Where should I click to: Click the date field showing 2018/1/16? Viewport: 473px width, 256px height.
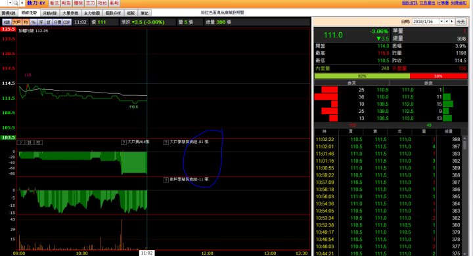[426, 22]
